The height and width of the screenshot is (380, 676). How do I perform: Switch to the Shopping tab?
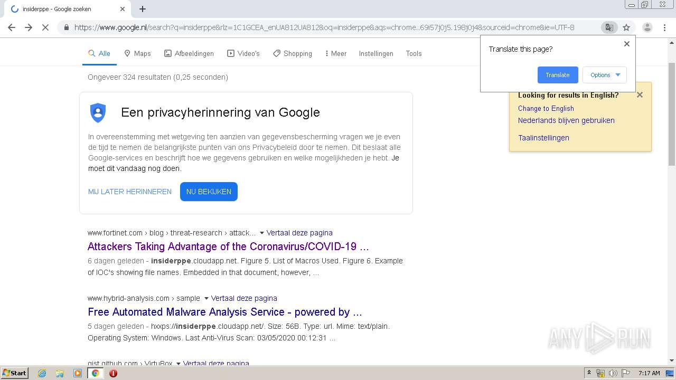coord(293,53)
